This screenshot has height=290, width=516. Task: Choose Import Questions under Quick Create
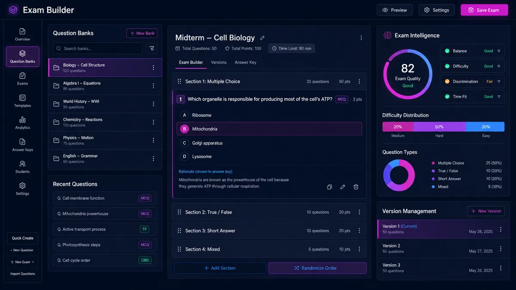click(22, 274)
